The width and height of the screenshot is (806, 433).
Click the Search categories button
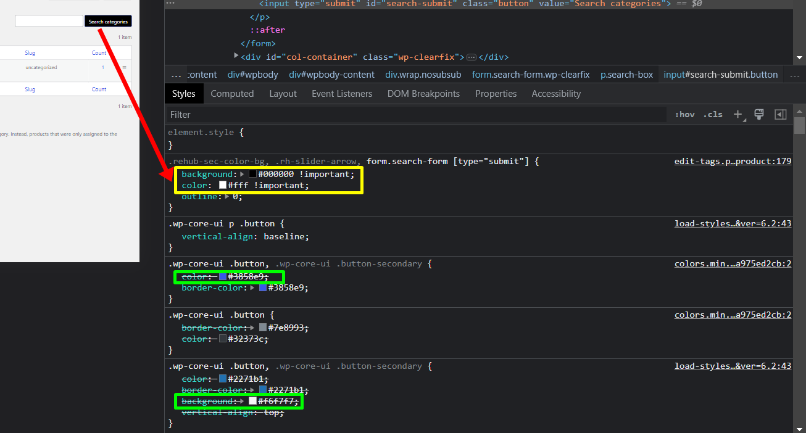[108, 22]
